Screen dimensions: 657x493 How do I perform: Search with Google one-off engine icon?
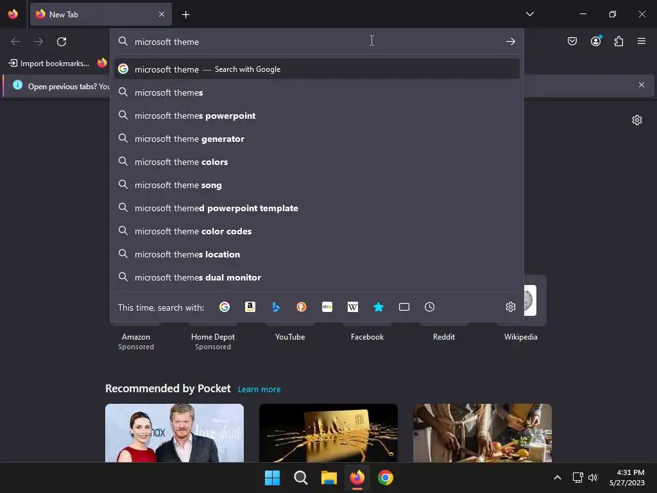(x=225, y=307)
